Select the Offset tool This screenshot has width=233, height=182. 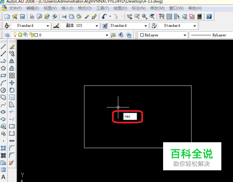pyautogui.click(x=12, y=68)
